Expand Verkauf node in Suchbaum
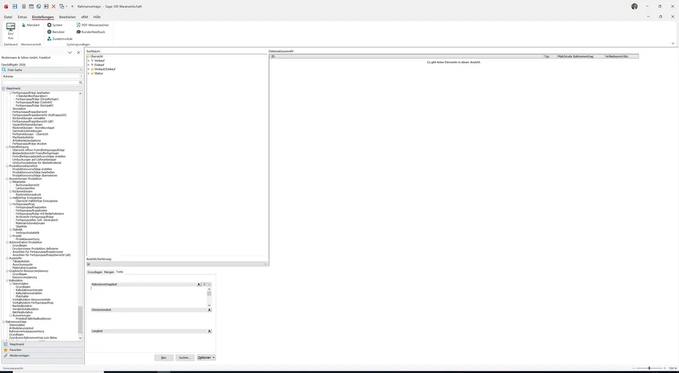 88,60
